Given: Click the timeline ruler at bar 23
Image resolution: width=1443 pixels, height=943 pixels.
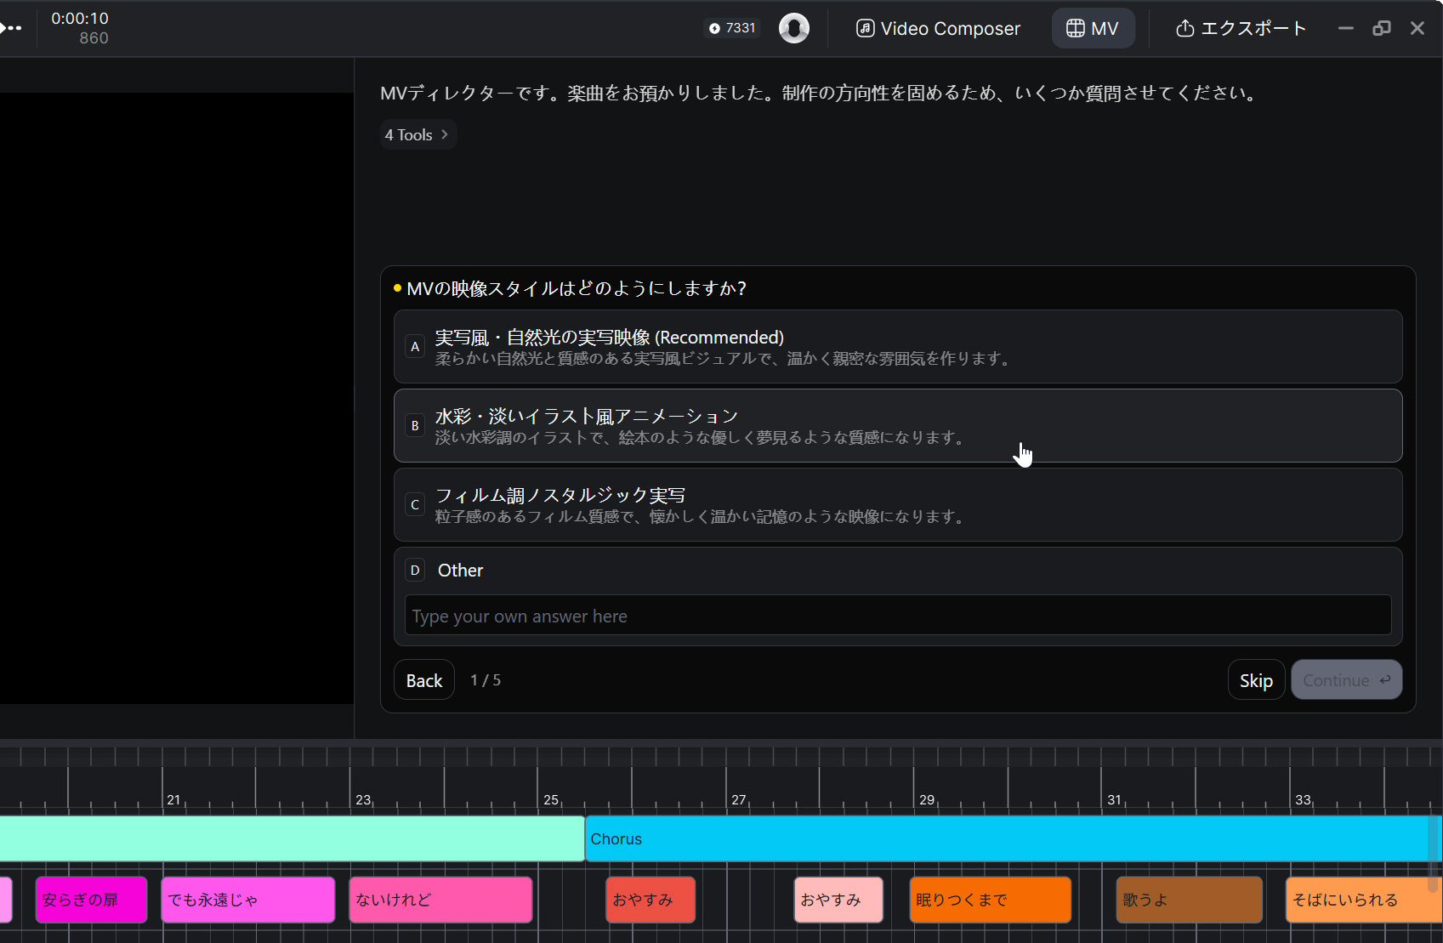Looking at the screenshot, I should click(x=363, y=799).
